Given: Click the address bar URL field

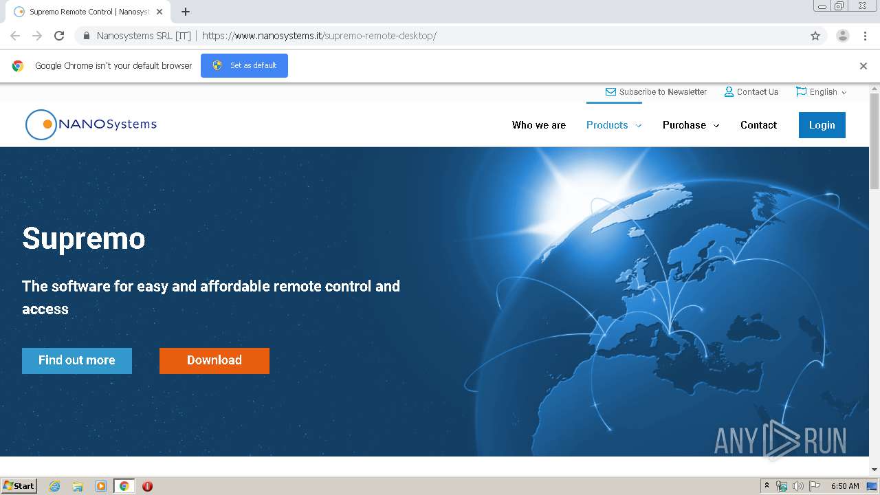Looking at the screenshot, I should pyautogui.click(x=440, y=36).
